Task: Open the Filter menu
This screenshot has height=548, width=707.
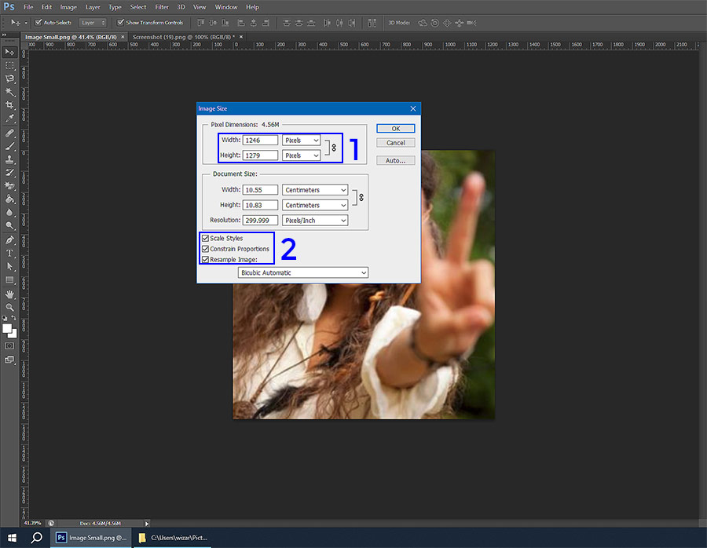Action: point(161,7)
